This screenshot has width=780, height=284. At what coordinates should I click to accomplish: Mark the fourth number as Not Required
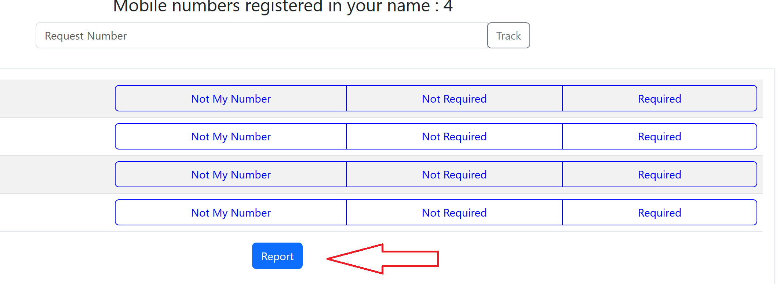click(x=454, y=213)
